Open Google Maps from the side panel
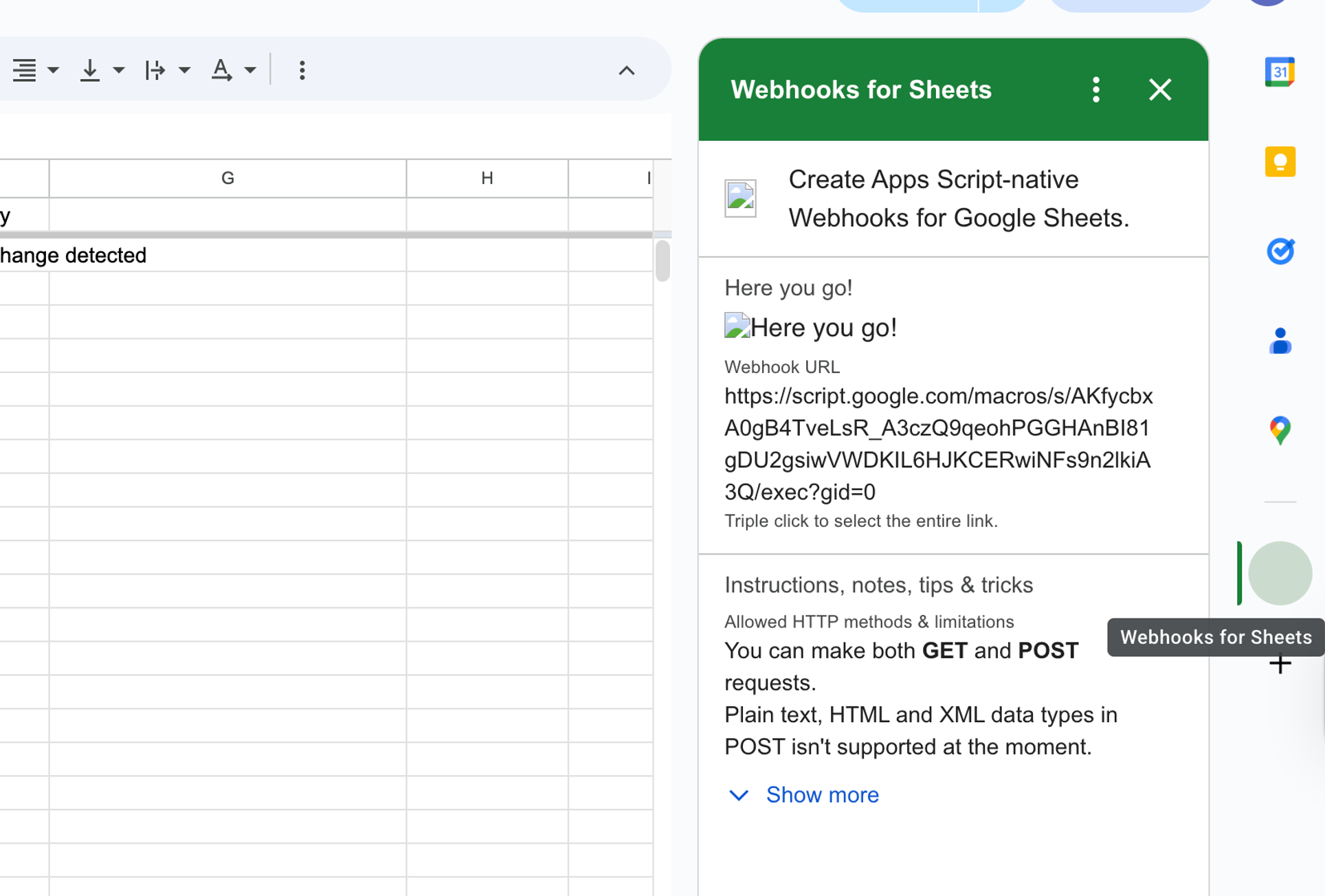The image size is (1325, 896). point(1280,431)
